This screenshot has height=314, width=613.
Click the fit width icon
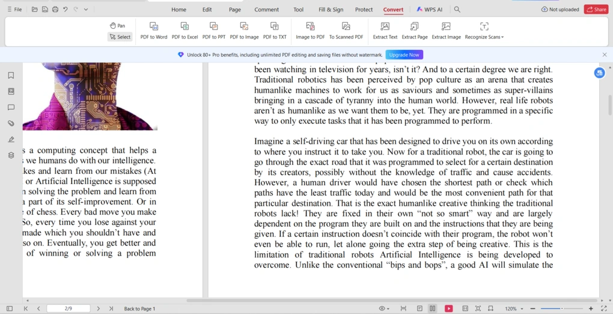click(x=490, y=309)
